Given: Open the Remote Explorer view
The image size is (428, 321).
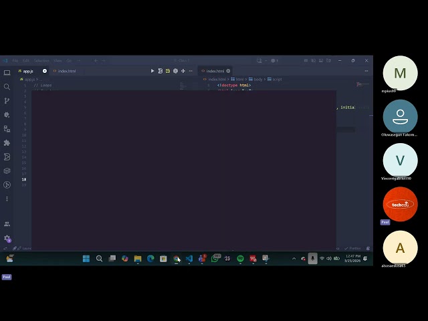Looking at the screenshot, I should point(7,128).
